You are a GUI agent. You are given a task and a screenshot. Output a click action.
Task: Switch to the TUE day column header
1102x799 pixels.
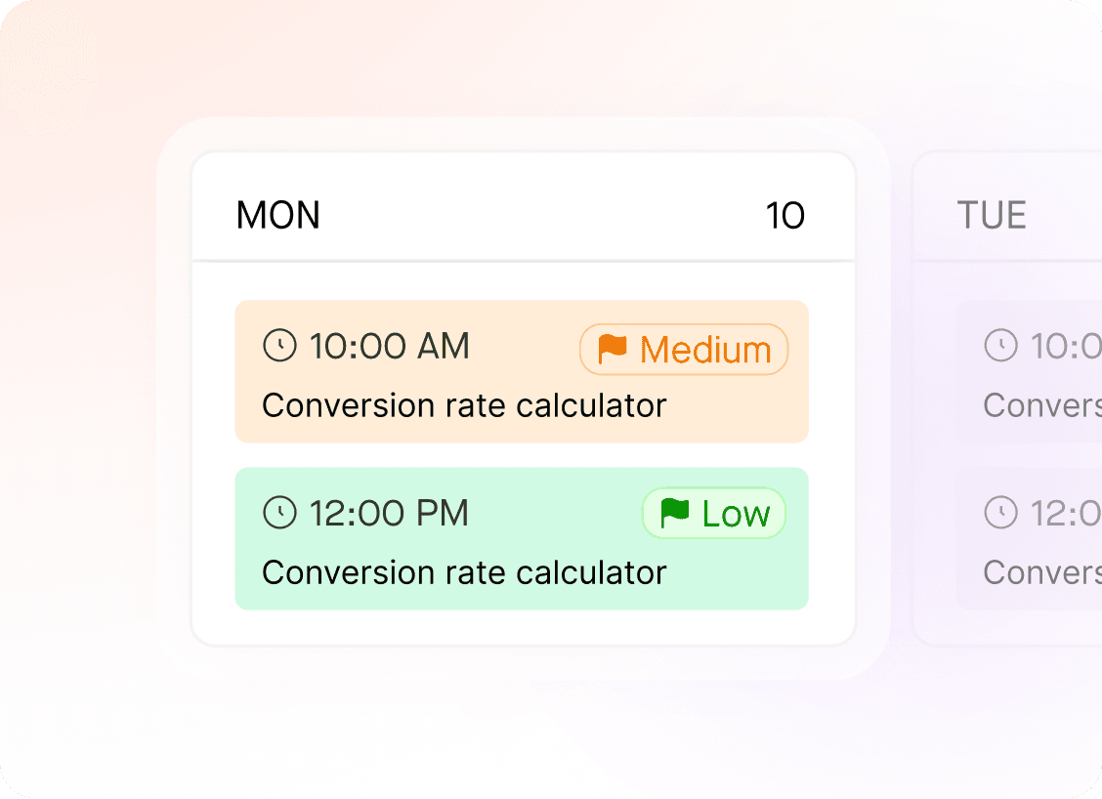pos(992,216)
